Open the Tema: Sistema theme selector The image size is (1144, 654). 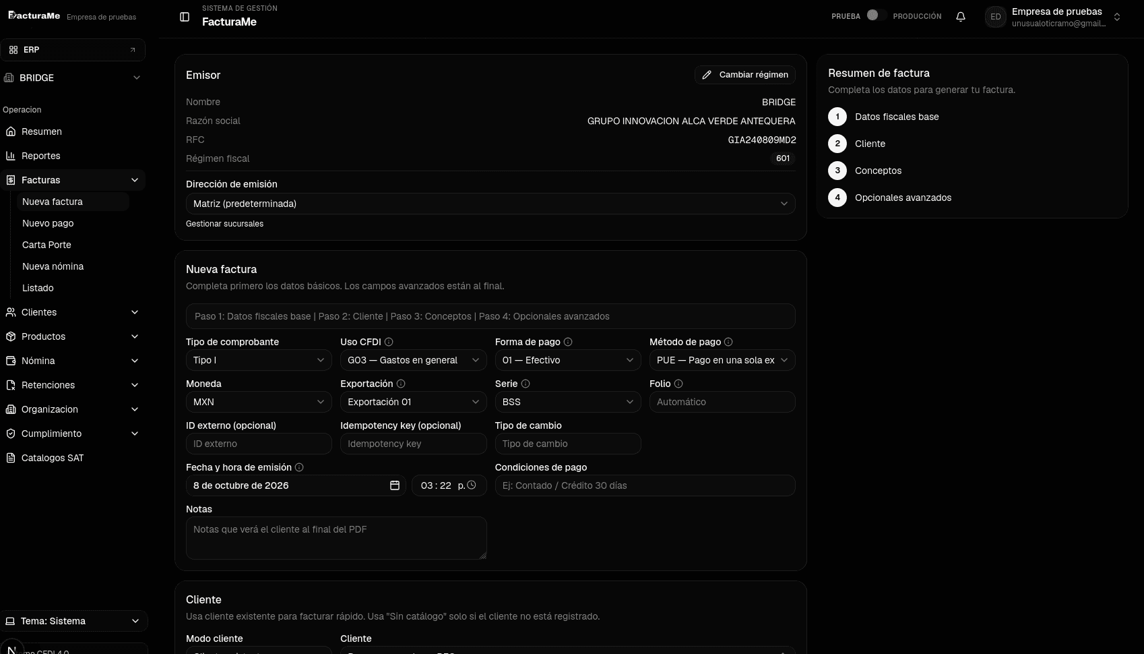(x=73, y=621)
